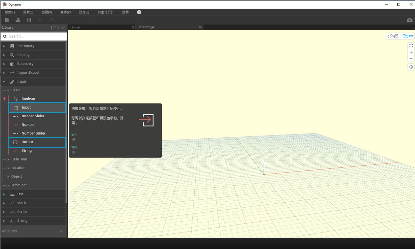Select the Boolean node true/false icon
This screenshot has width=415, height=249.
tap(16, 99)
